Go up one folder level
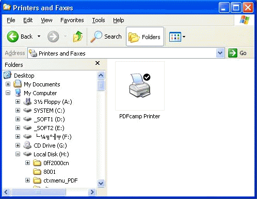 [78, 37]
